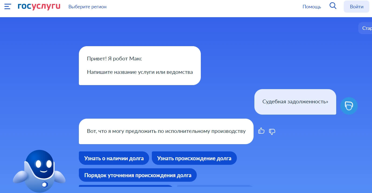The image size is (372, 193).
Task: Open the search magnifier icon
Action: (333, 6)
